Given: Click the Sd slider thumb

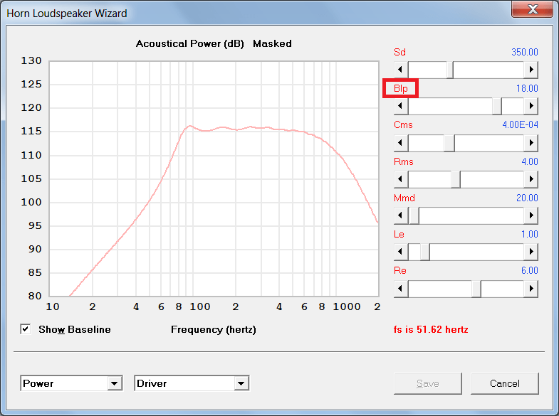Looking at the screenshot, I should pos(450,70).
